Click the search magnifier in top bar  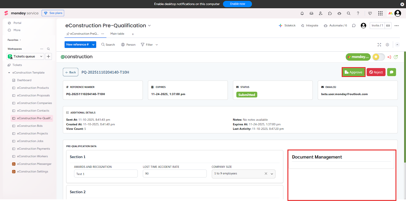coord(349,13)
